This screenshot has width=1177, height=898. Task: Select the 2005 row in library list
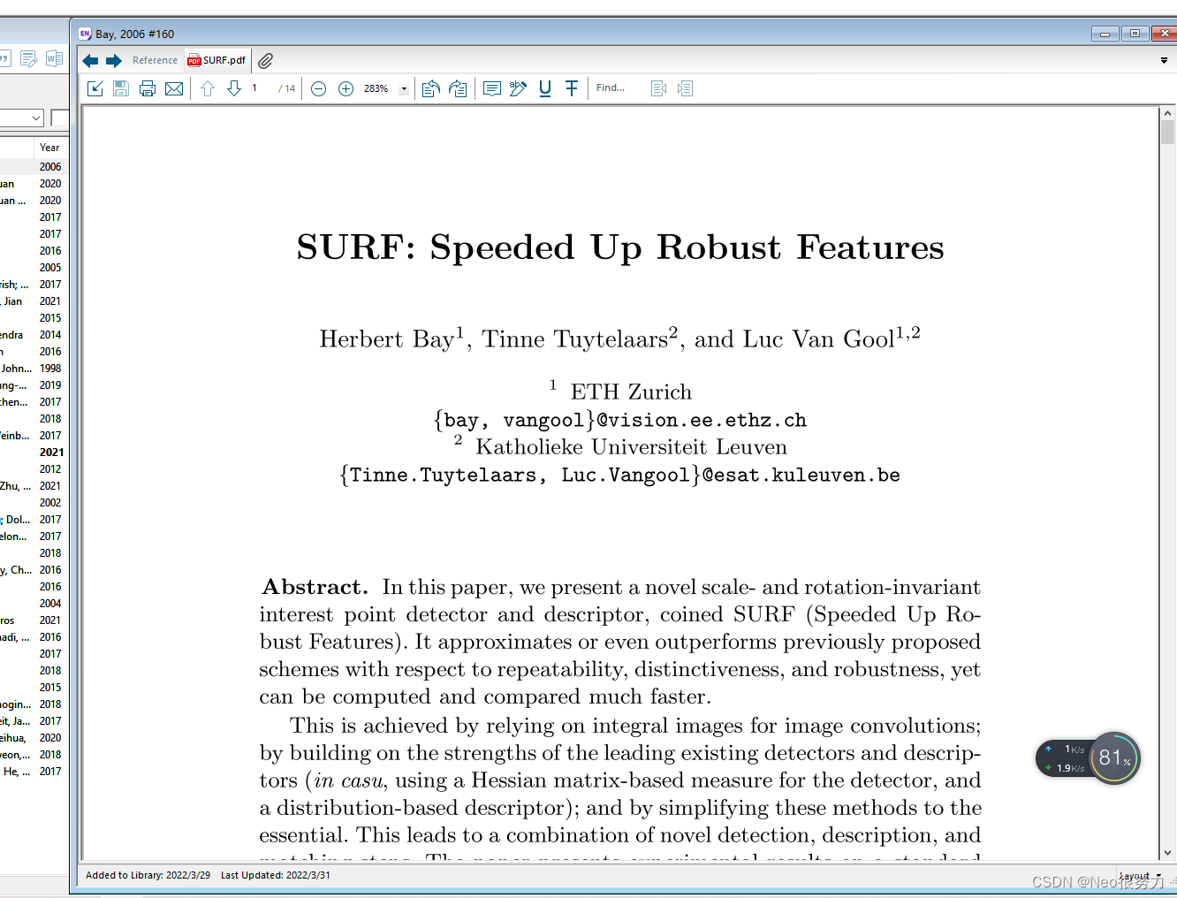(x=34, y=268)
